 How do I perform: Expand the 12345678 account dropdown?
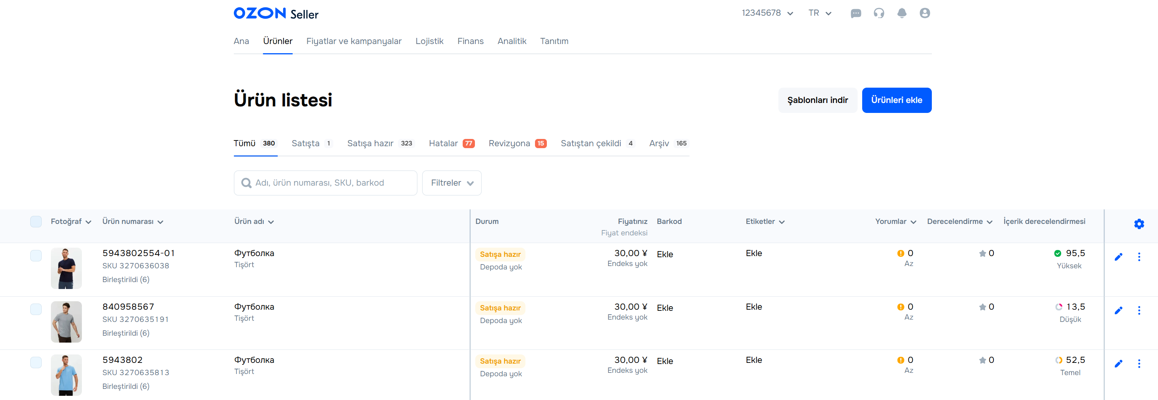coord(767,13)
